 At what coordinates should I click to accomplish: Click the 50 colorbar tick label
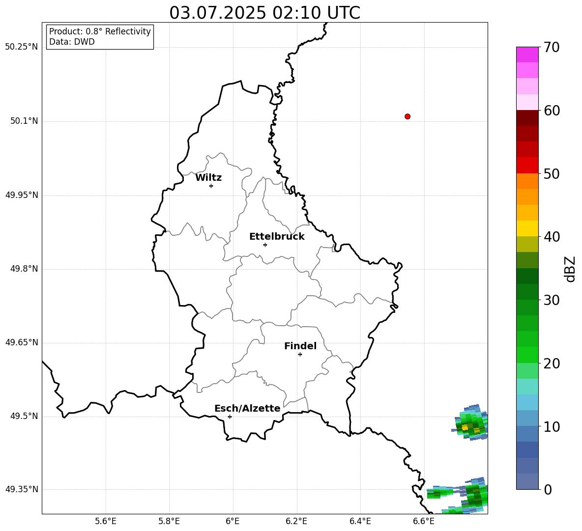click(x=552, y=173)
